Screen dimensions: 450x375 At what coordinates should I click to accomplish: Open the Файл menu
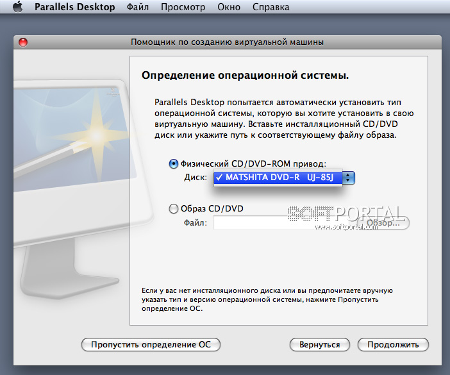[x=138, y=7]
